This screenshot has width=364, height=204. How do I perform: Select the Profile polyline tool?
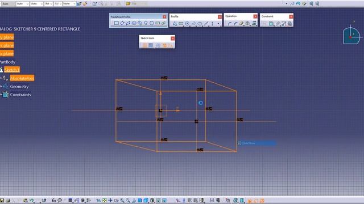(175, 24)
